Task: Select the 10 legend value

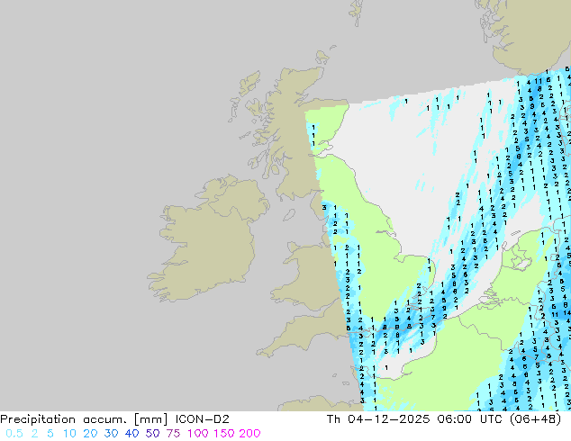Action: tap(69, 434)
